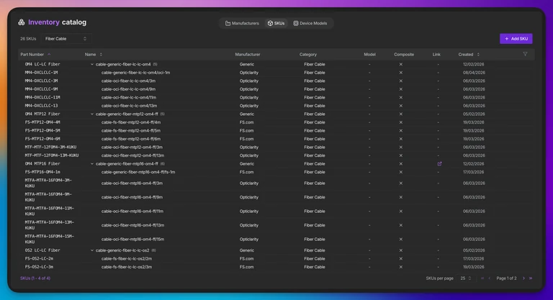Click the Add SKU button

click(x=516, y=39)
